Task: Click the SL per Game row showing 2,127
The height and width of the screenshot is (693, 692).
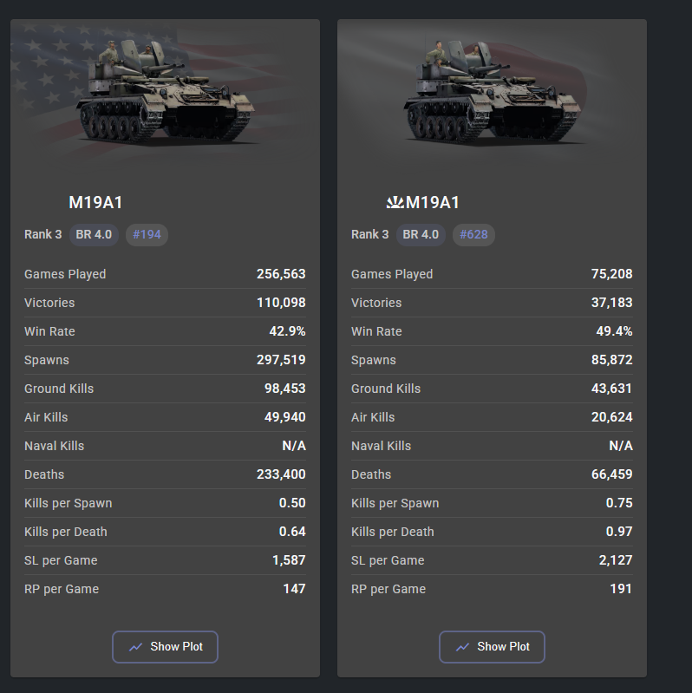Action: click(492, 560)
